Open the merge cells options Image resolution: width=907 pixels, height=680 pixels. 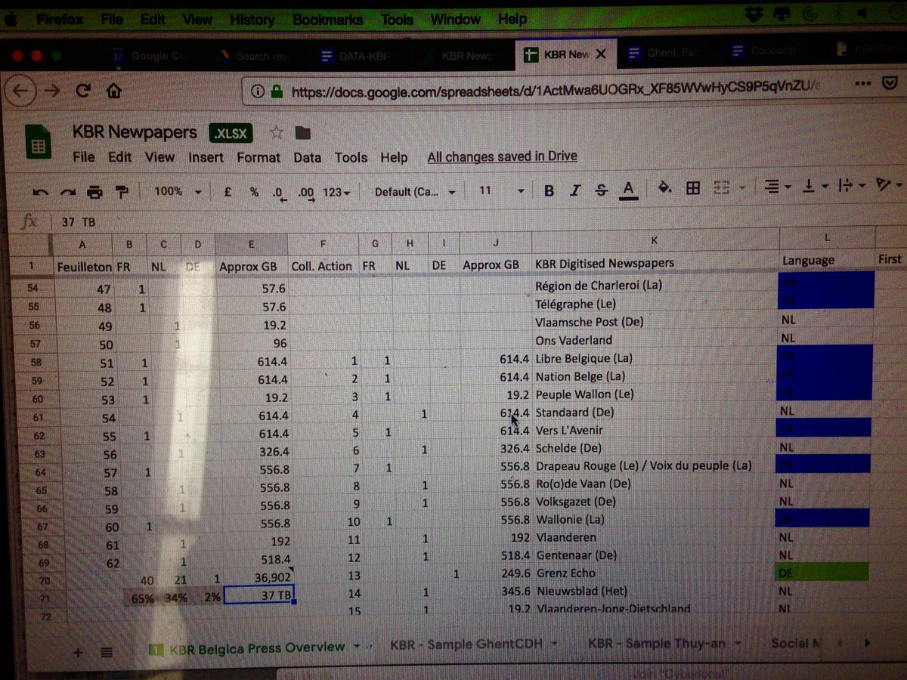click(x=729, y=187)
